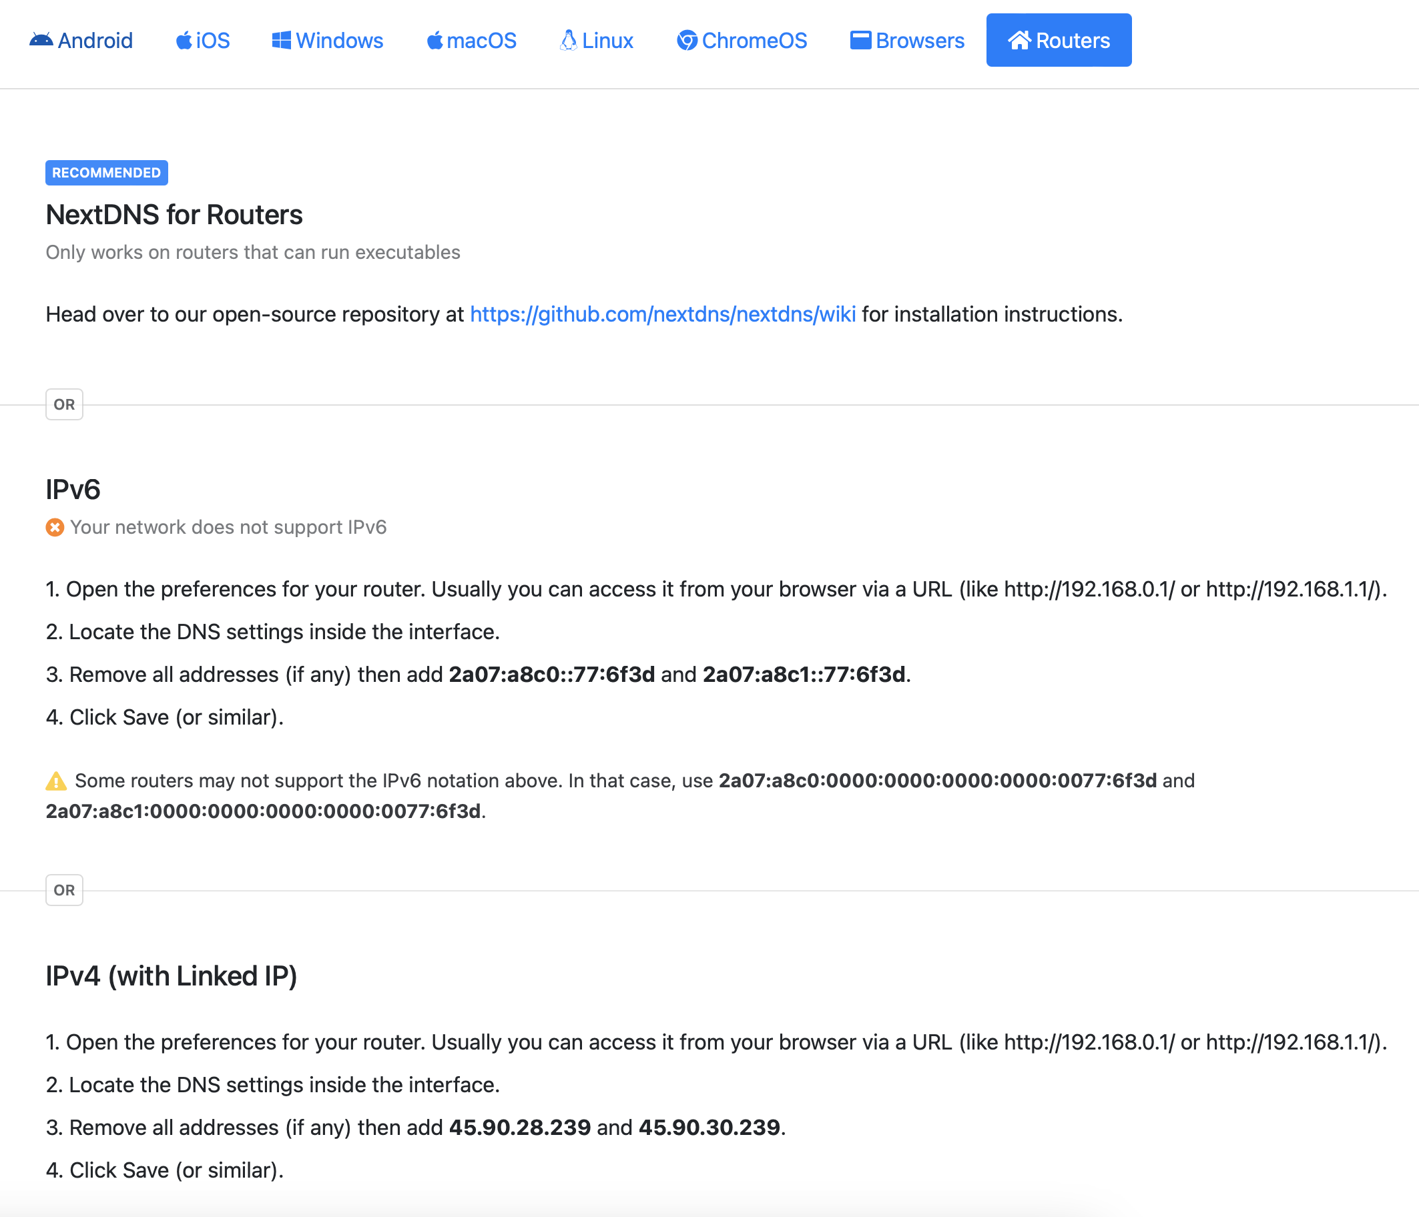Open the macOS tab
This screenshot has height=1217, width=1419.
(x=471, y=41)
